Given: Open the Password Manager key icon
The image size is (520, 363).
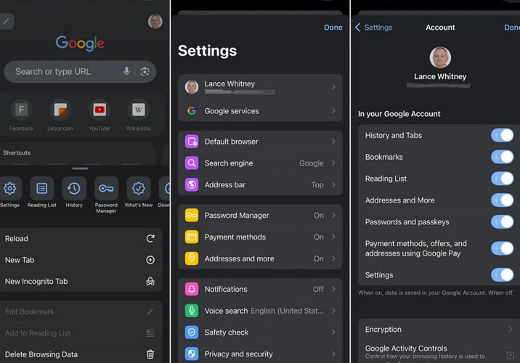Looking at the screenshot, I should coord(106,188).
